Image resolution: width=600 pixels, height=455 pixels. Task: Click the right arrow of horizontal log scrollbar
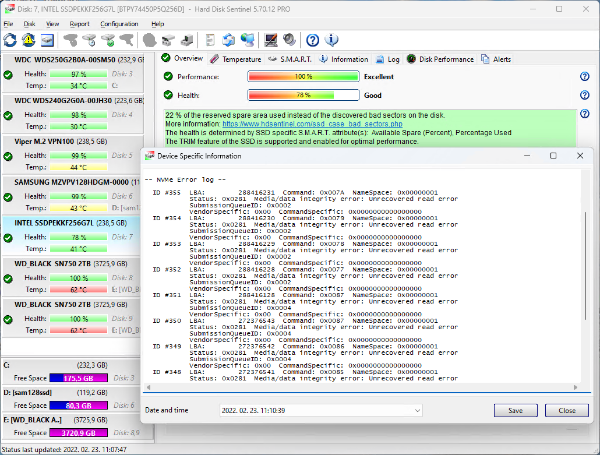coord(575,387)
